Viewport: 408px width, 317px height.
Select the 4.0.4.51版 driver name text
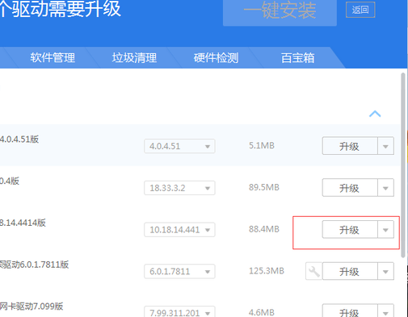19,140
